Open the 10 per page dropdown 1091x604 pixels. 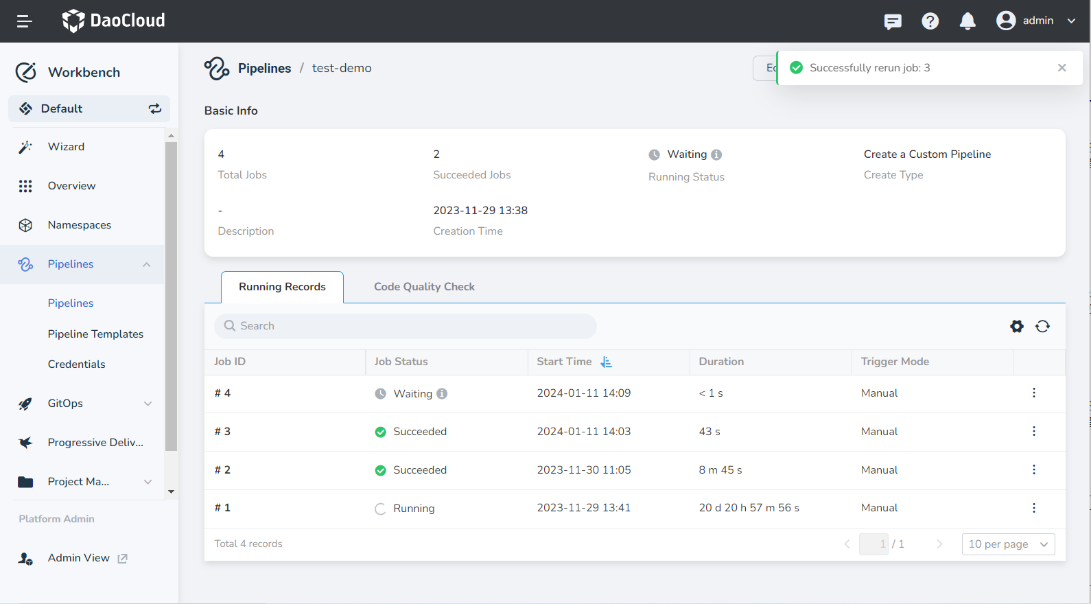pyautogui.click(x=1008, y=544)
